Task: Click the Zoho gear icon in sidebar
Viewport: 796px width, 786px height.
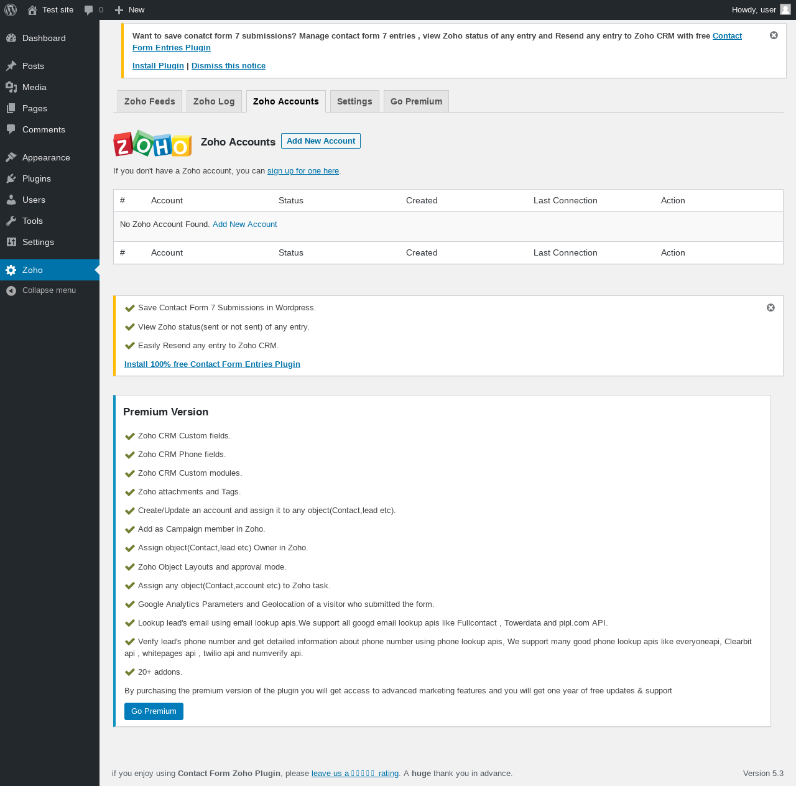Action: pyautogui.click(x=11, y=270)
